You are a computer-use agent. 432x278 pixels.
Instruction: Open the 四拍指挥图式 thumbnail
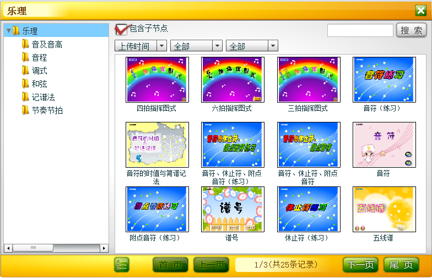tap(157, 80)
